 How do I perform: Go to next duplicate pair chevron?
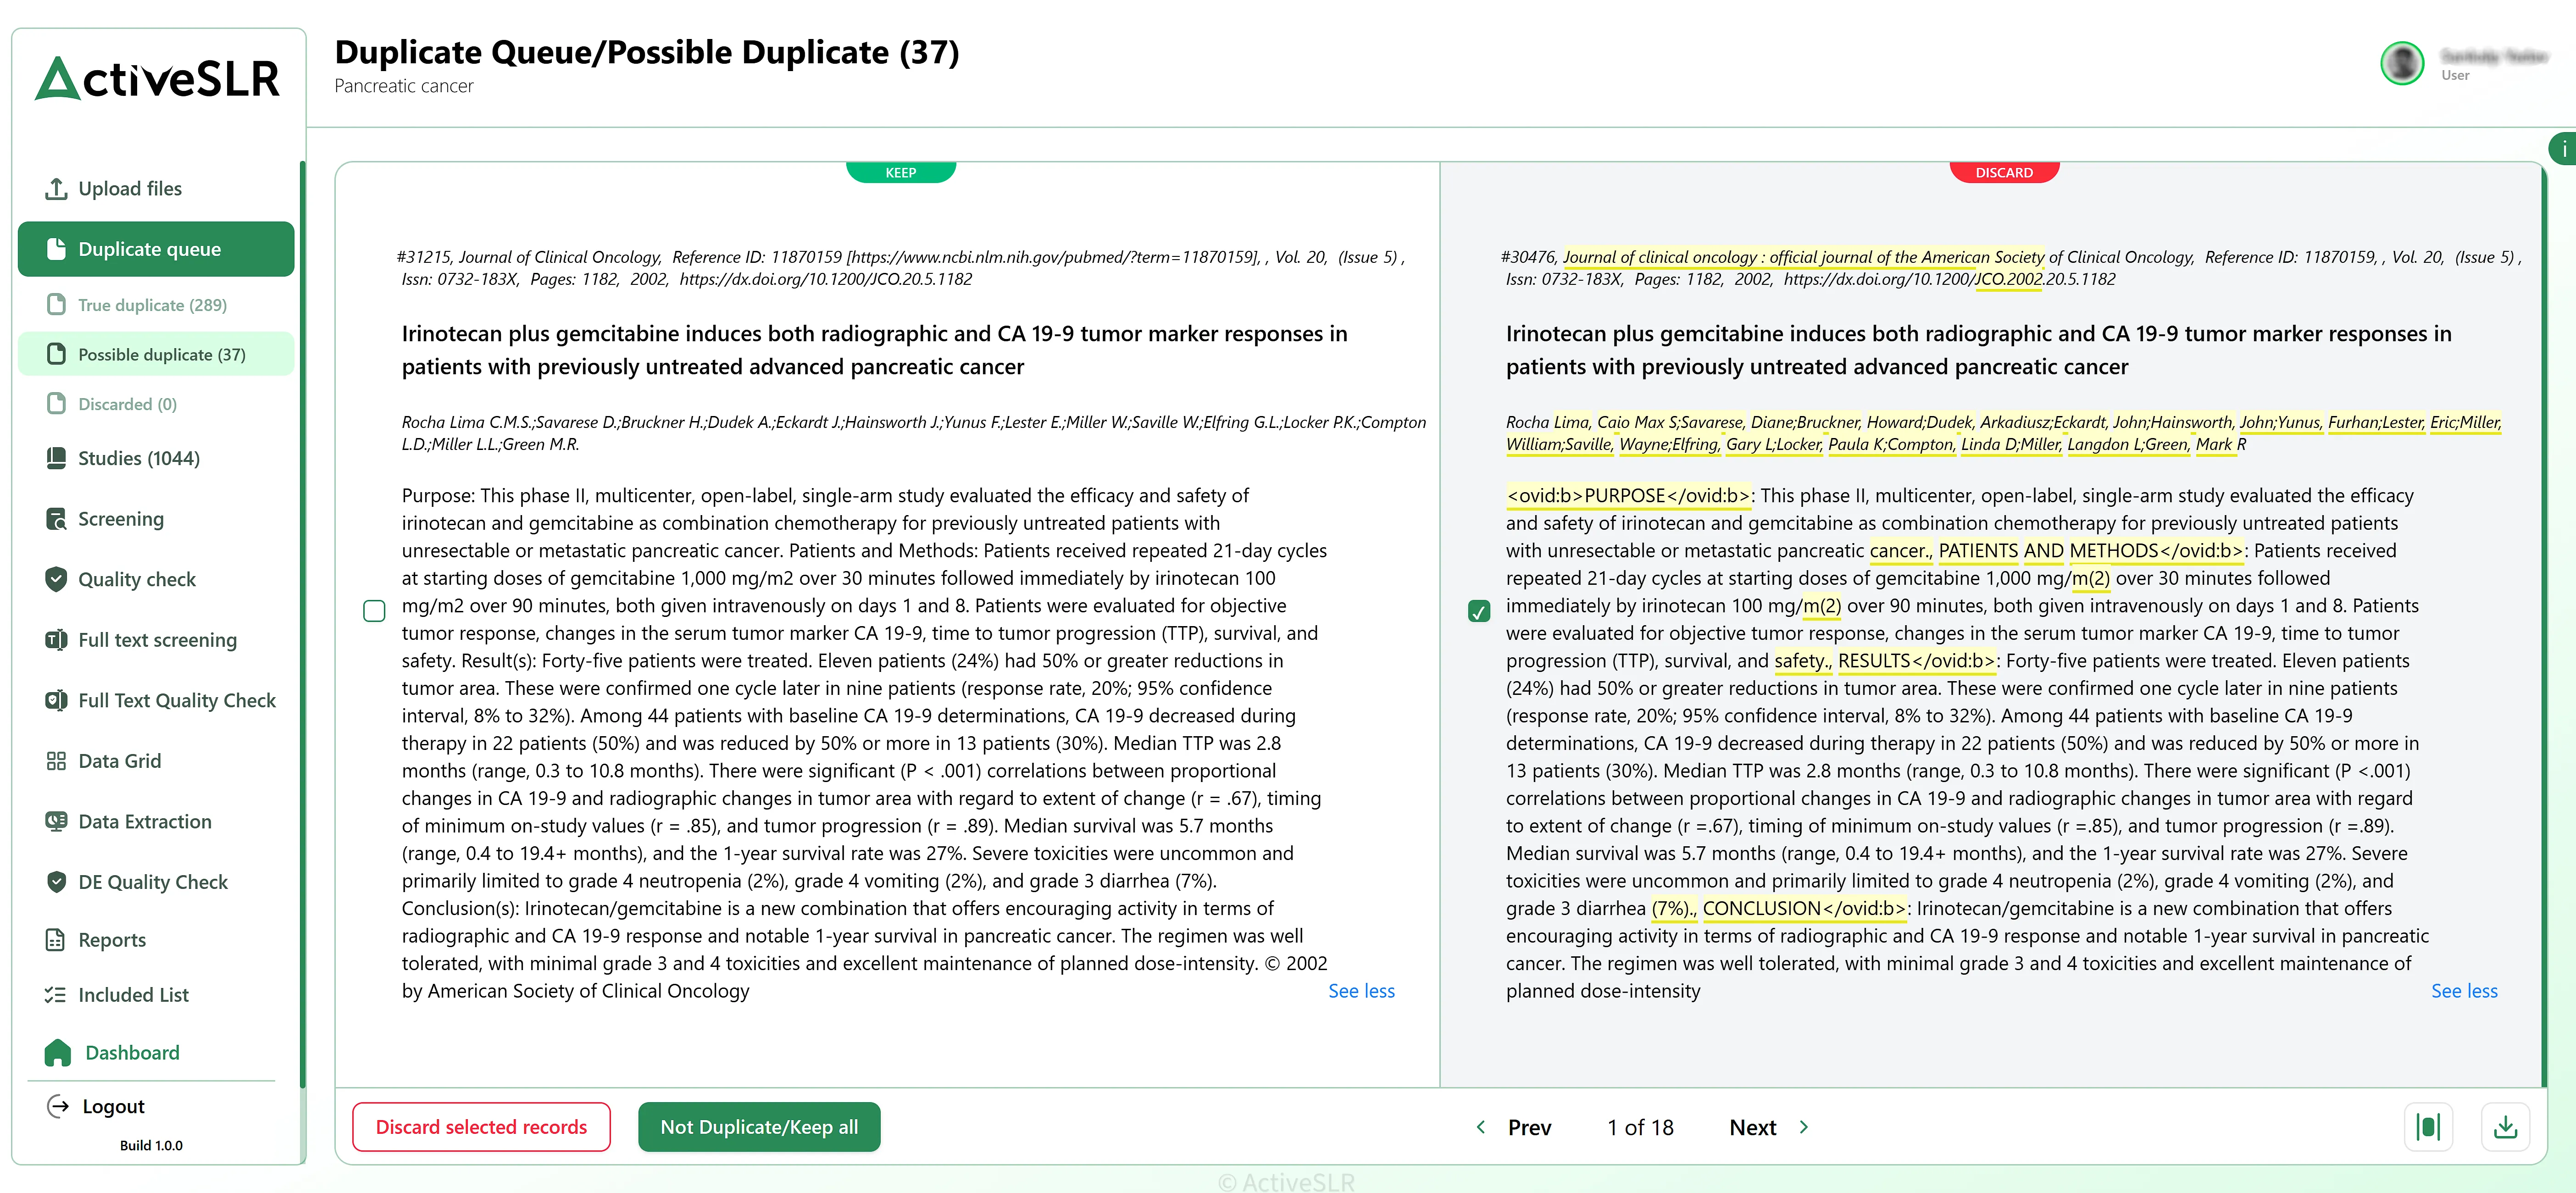click(x=1803, y=1127)
